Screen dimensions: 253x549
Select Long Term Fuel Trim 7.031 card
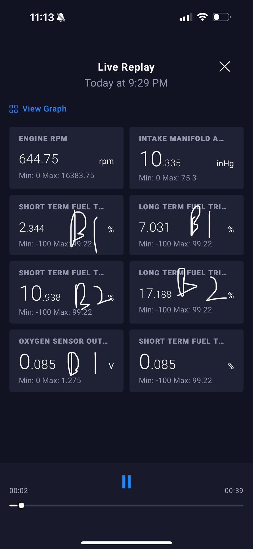tap(186, 225)
